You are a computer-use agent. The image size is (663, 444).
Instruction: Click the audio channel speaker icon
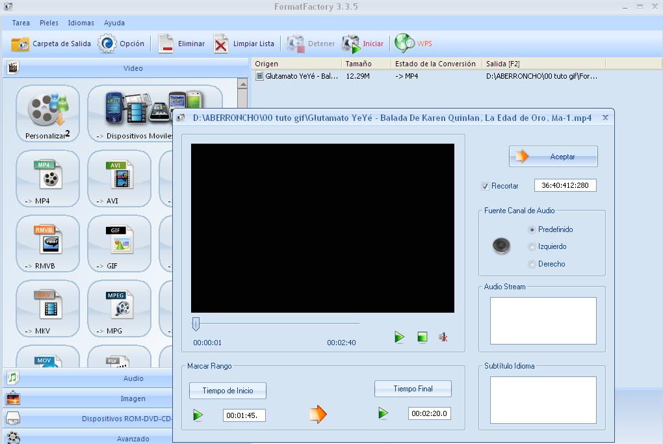(x=501, y=246)
